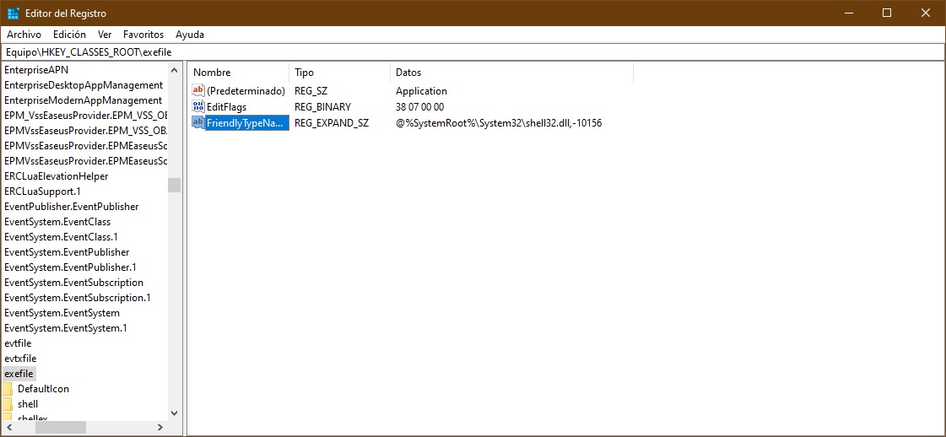Select the DefaultIcon subkey label

43,389
